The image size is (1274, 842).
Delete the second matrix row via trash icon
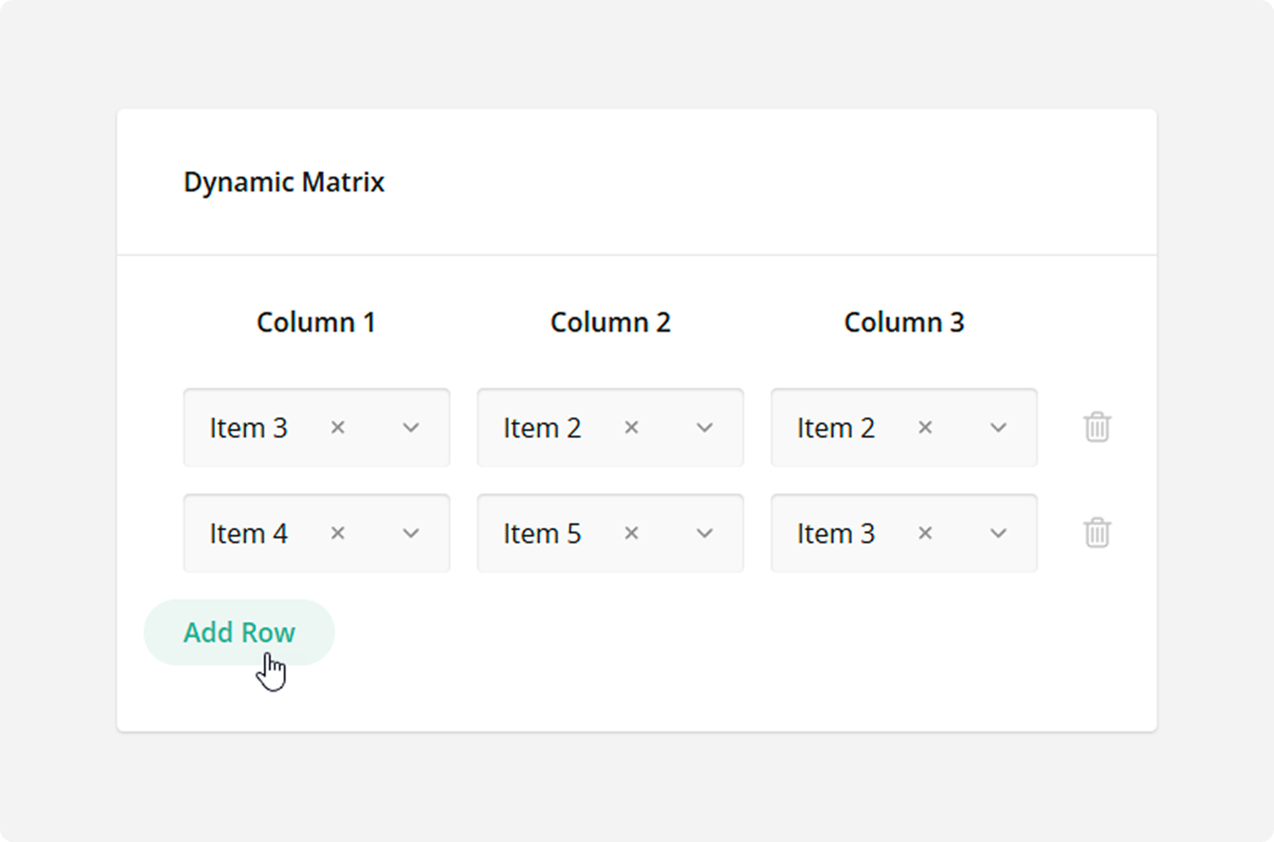[x=1097, y=533]
